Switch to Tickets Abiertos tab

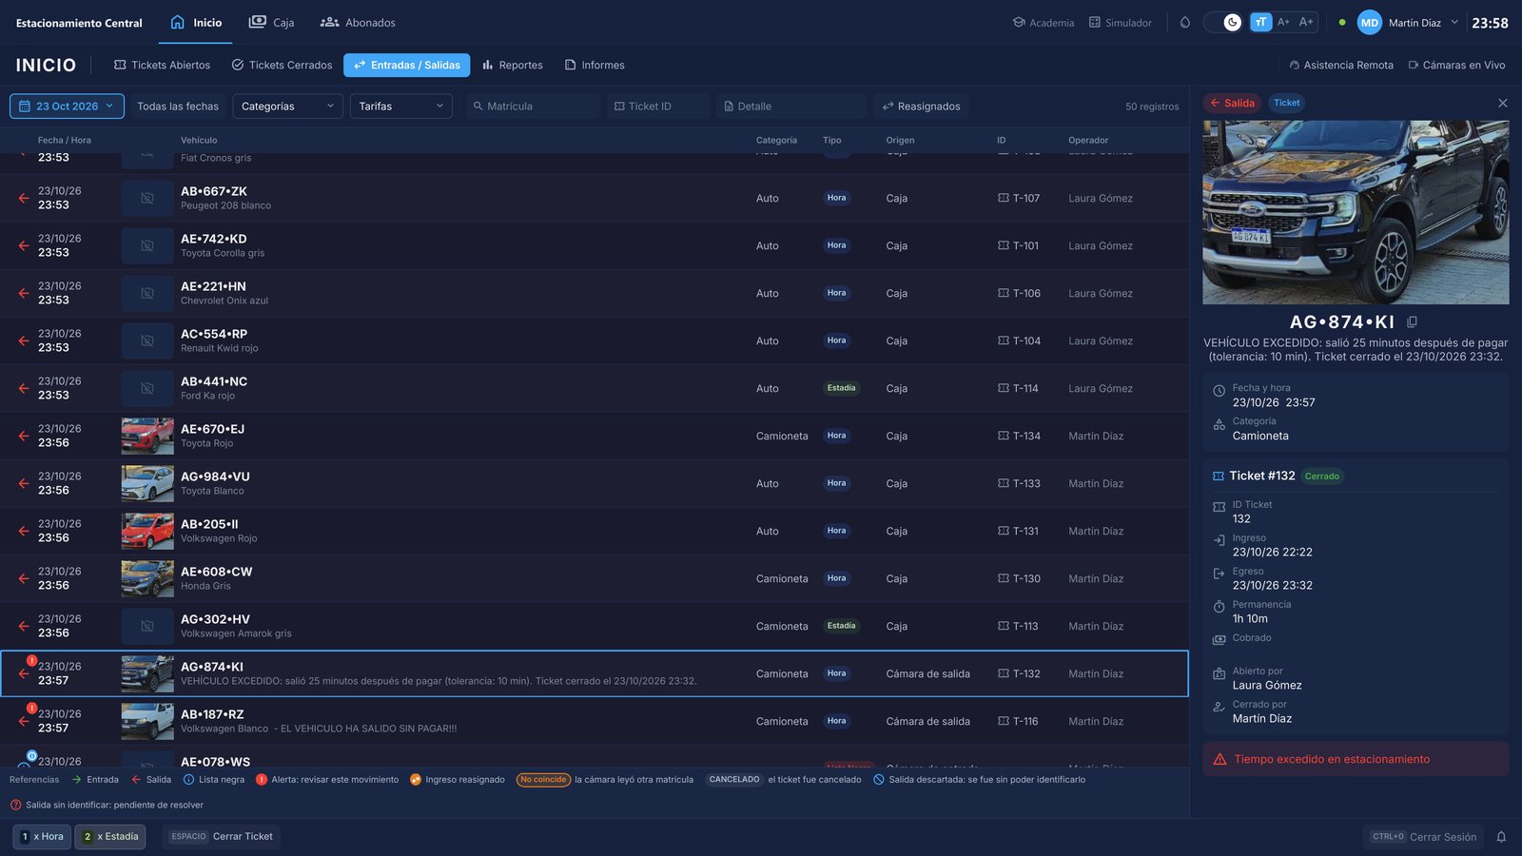[162, 65]
